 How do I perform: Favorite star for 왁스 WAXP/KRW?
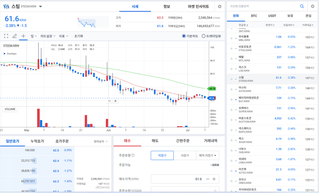coord(231,140)
